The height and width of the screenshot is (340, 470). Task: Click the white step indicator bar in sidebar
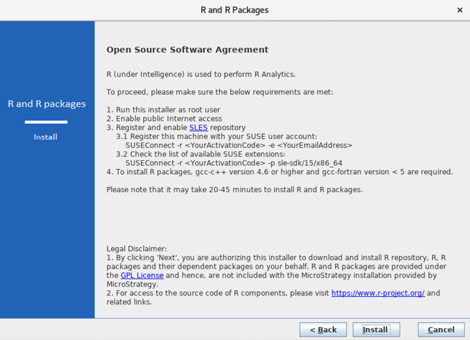point(46,122)
